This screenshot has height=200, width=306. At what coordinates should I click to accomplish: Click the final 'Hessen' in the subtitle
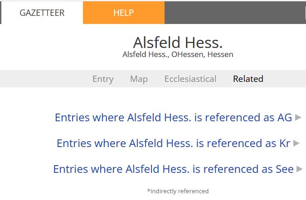(x=219, y=55)
